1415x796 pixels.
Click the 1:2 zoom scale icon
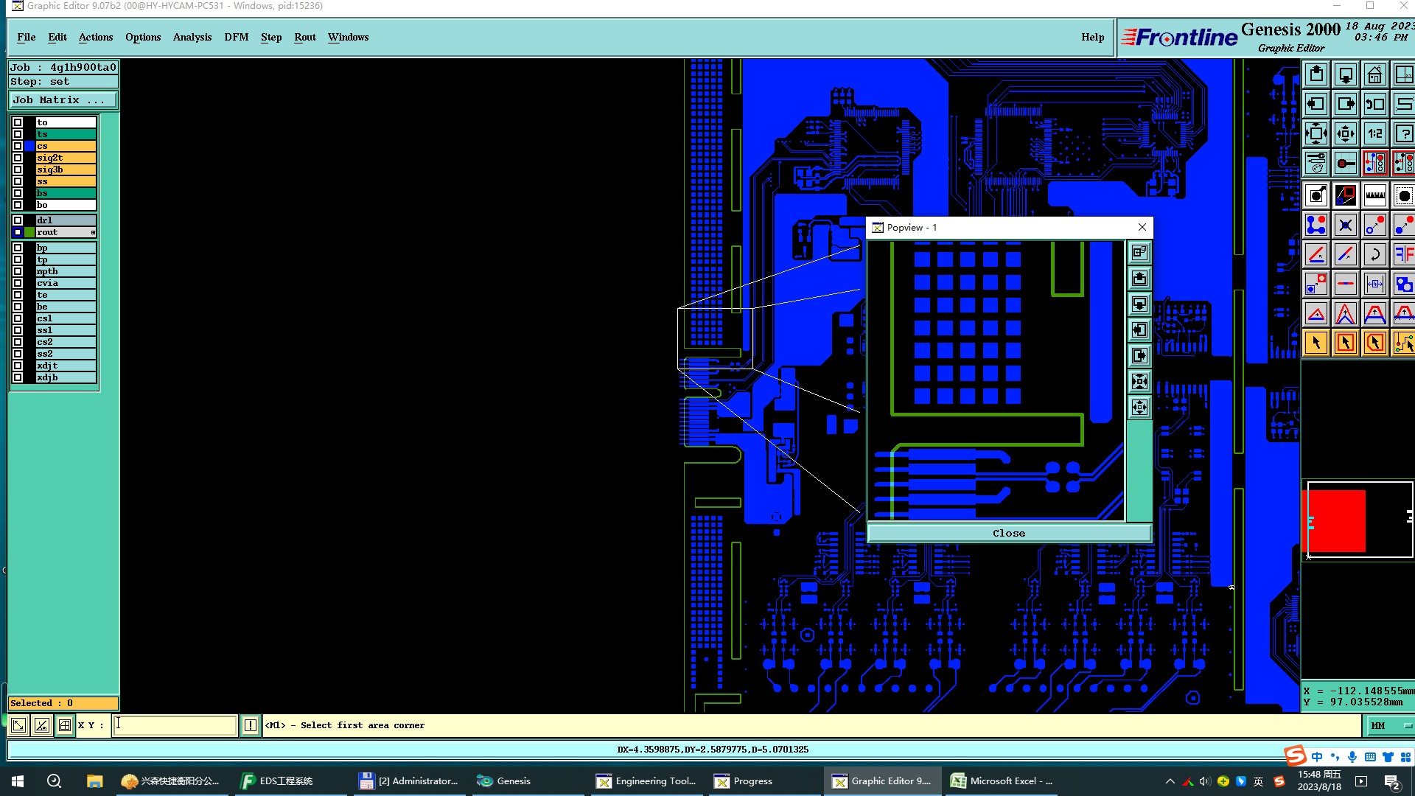(x=1374, y=134)
